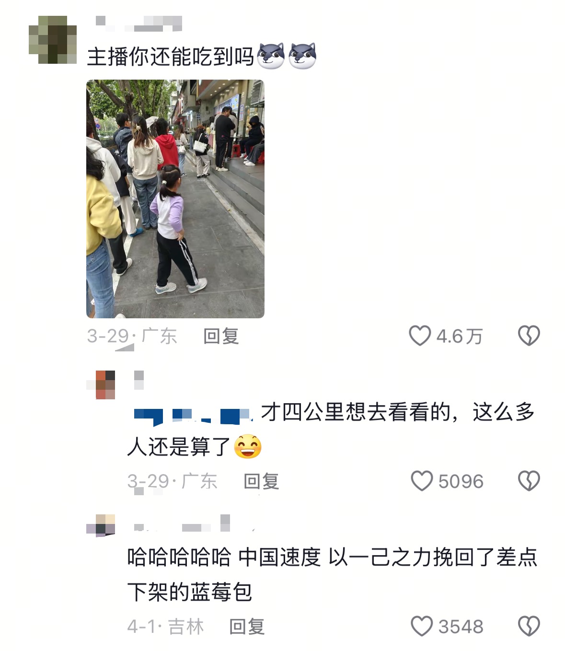Tap broken heart beside 5096 likes

coord(529,481)
